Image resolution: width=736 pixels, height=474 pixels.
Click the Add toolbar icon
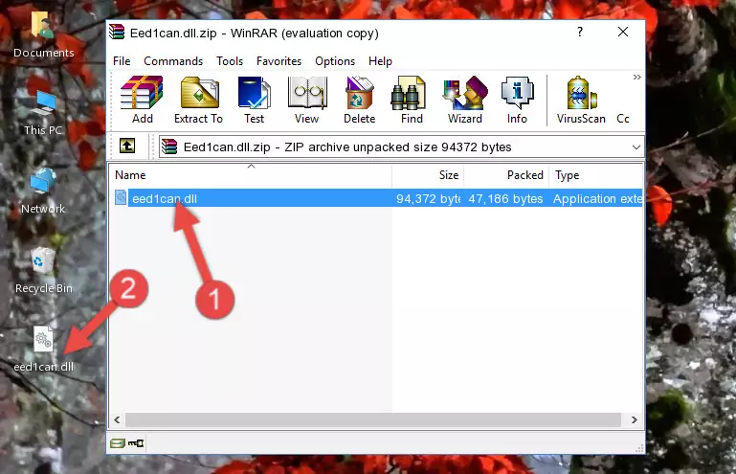142,100
